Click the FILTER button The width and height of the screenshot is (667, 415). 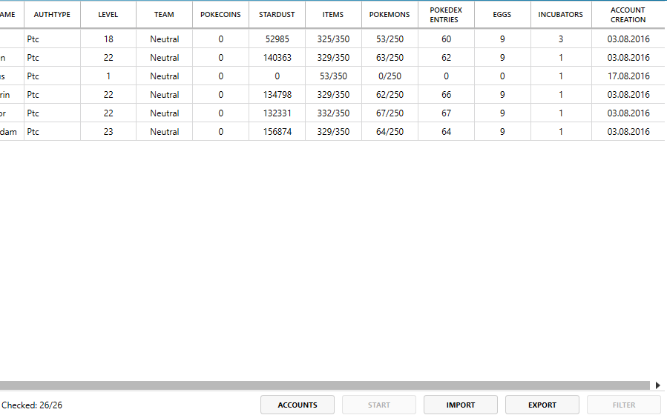pyautogui.click(x=624, y=405)
